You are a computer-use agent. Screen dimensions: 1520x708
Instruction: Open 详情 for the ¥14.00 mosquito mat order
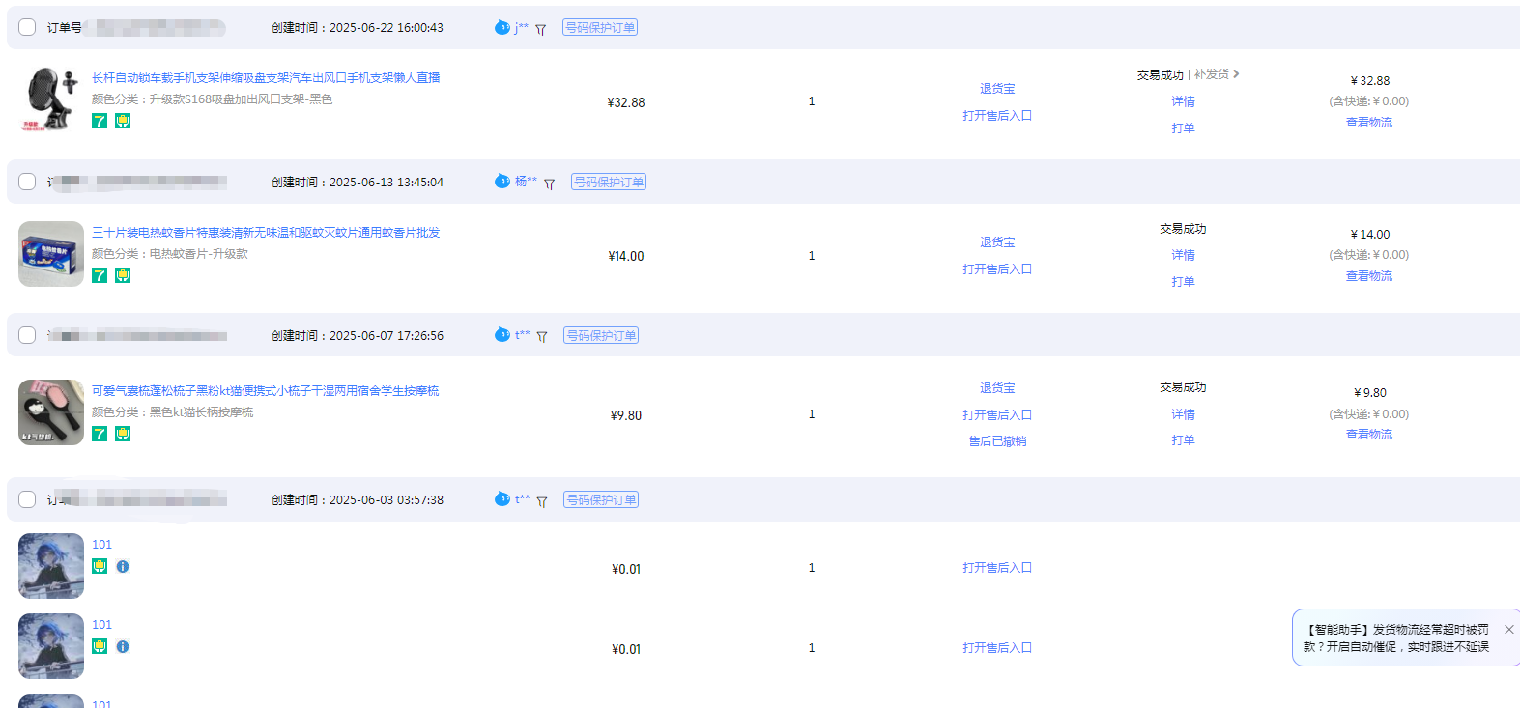tap(1183, 255)
